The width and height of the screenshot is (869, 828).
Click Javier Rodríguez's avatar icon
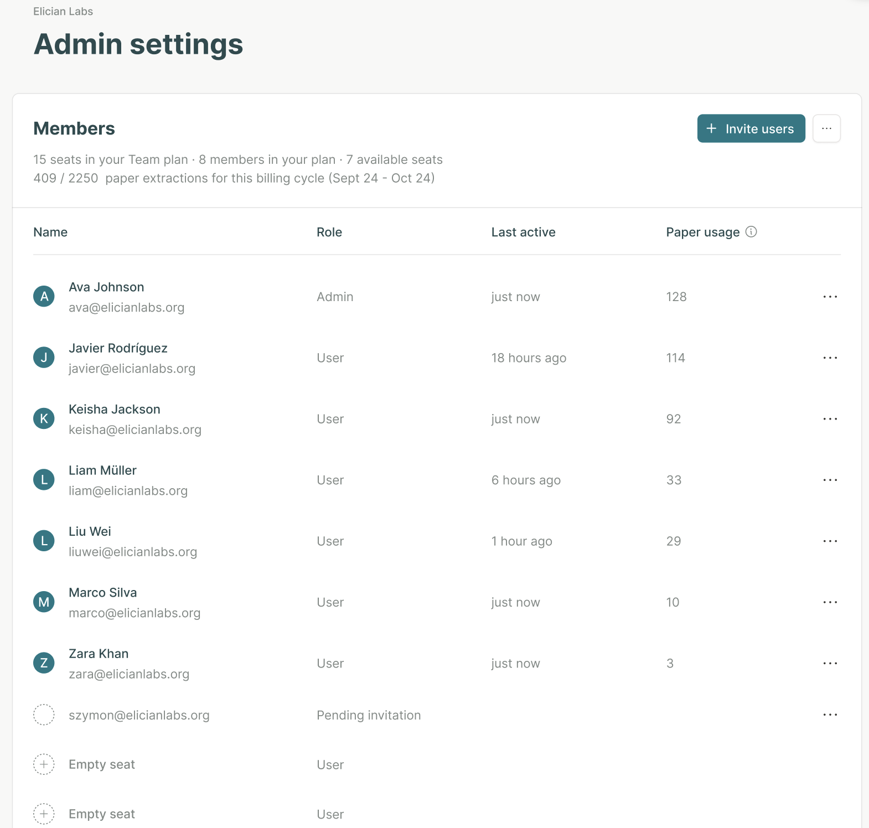pyautogui.click(x=44, y=358)
